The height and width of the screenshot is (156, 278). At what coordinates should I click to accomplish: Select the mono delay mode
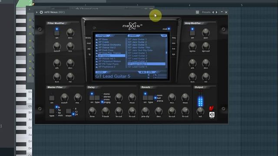(106, 94)
